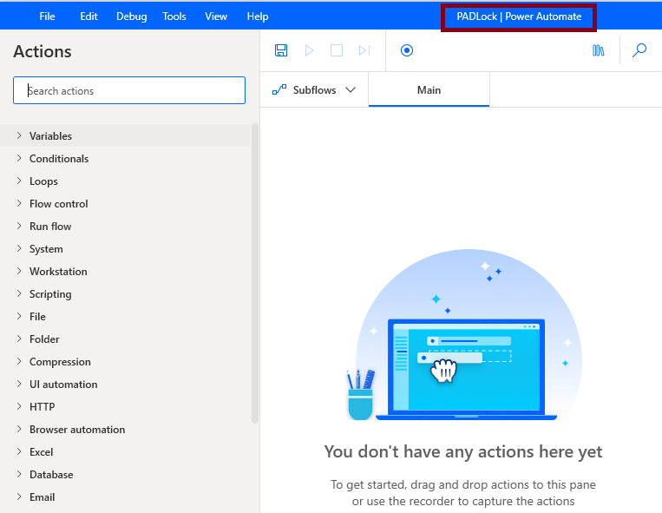Click the Subflows flow icon

[x=279, y=89]
